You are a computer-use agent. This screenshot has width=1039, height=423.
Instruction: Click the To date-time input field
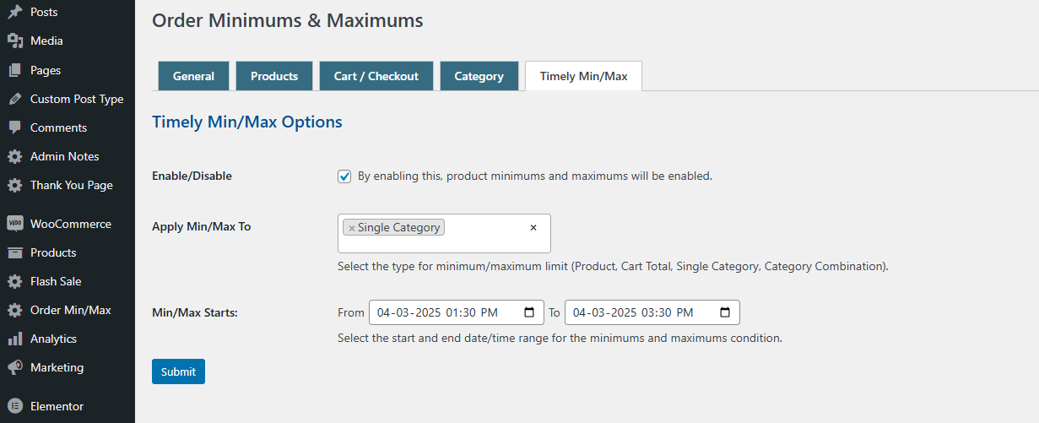pyautogui.click(x=652, y=312)
